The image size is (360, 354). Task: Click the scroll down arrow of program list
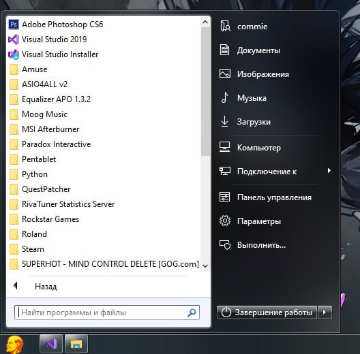click(205, 265)
